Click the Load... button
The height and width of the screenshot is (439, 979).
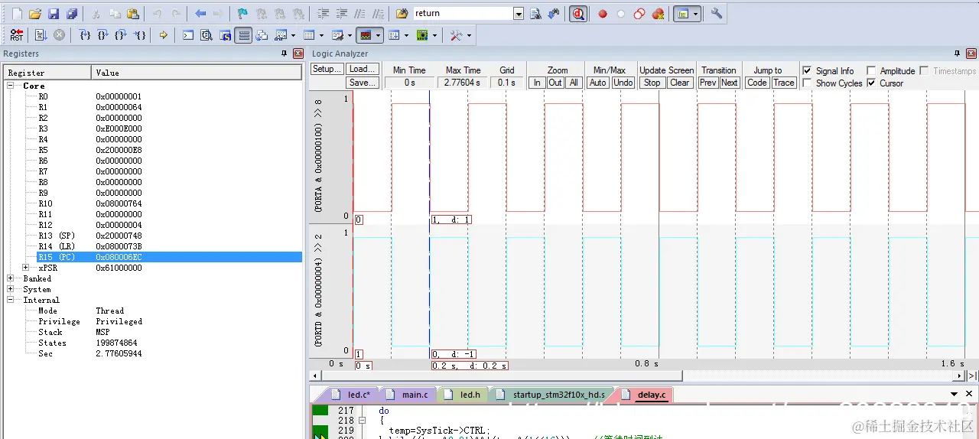click(362, 69)
